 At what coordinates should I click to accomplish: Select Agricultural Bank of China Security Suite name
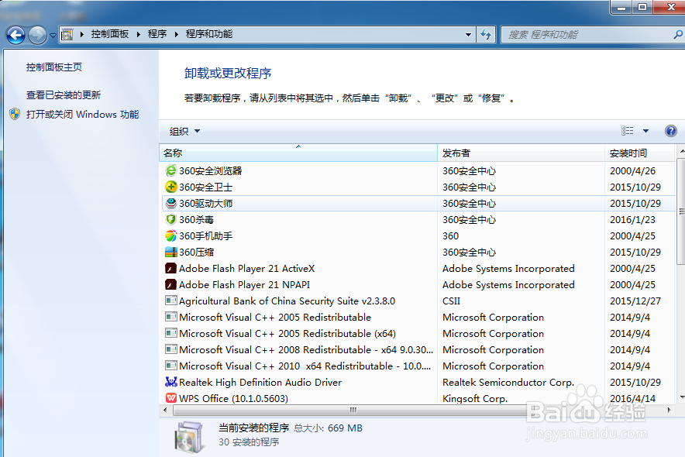287,301
